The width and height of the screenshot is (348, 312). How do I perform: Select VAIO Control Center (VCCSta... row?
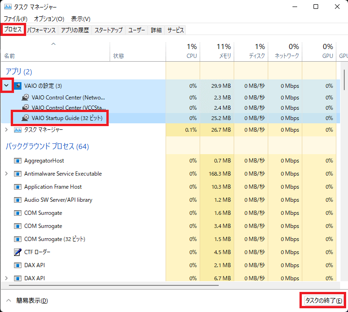click(x=170, y=108)
